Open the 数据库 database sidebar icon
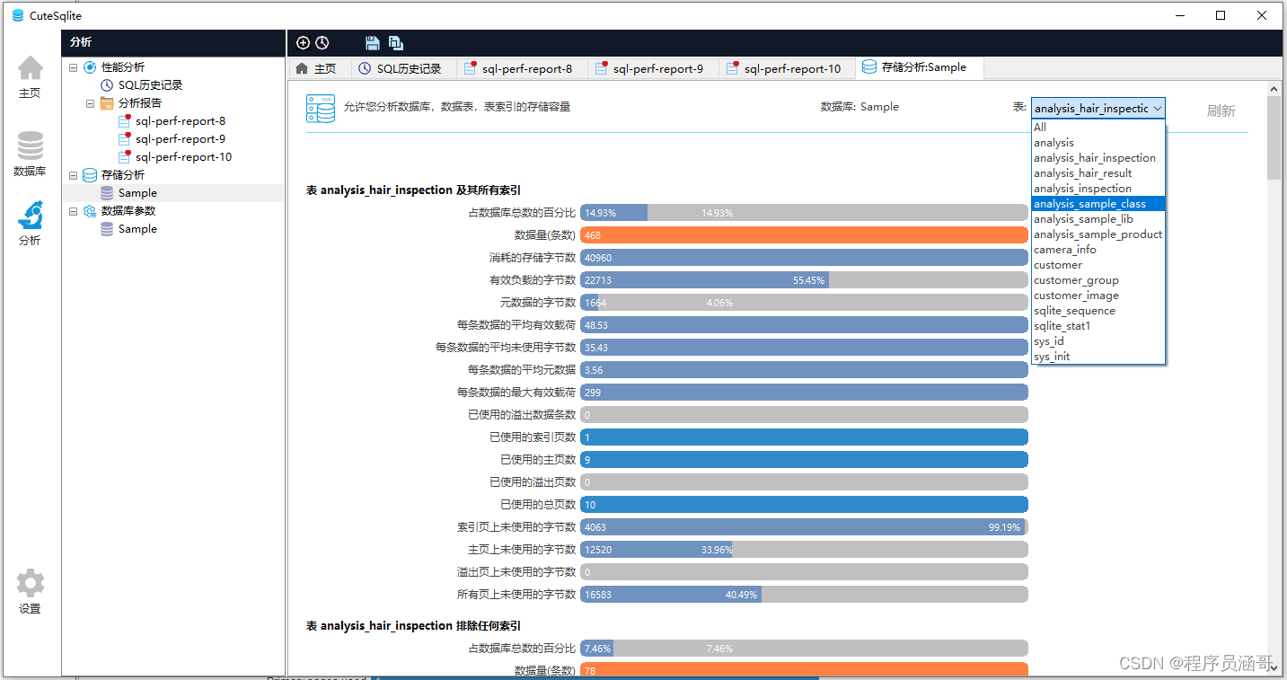Image resolution: width=1287 pixels, height=680 pixels. 30,146
